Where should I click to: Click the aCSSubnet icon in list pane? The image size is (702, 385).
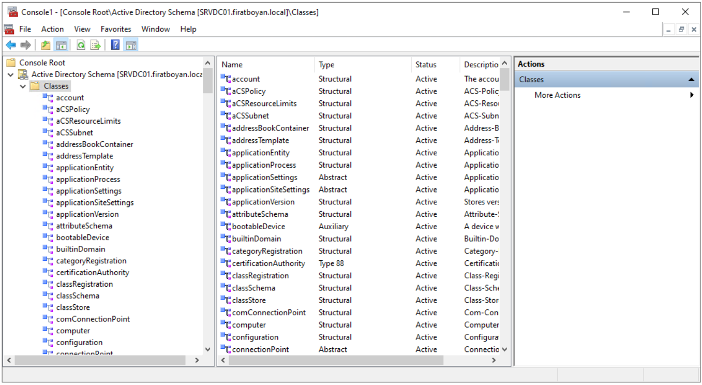coord(226,116)
